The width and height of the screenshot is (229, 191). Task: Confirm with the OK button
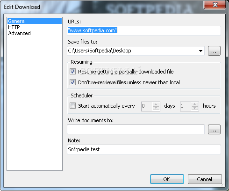tap(167, 179)
